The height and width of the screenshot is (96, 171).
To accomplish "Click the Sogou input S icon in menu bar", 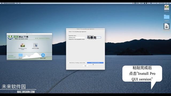I will (x=133, y=3).
